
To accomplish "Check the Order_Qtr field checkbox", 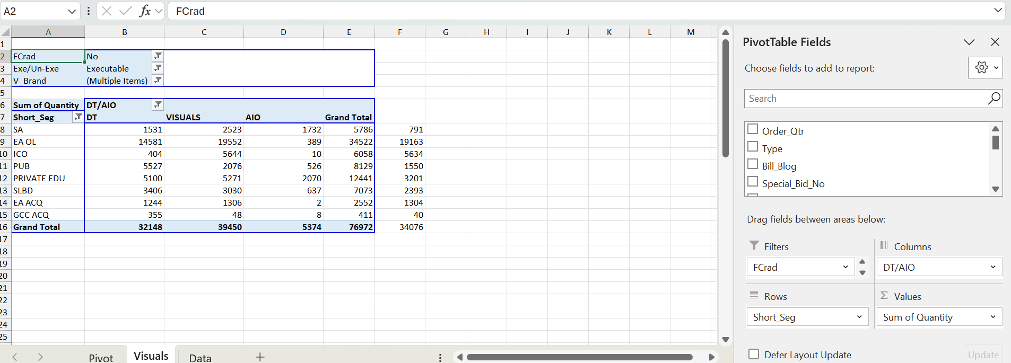I will click(753, 129).
